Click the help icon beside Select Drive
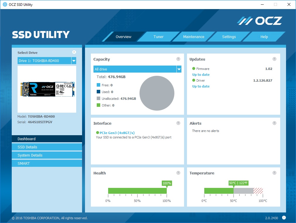 tap(74, 52)
